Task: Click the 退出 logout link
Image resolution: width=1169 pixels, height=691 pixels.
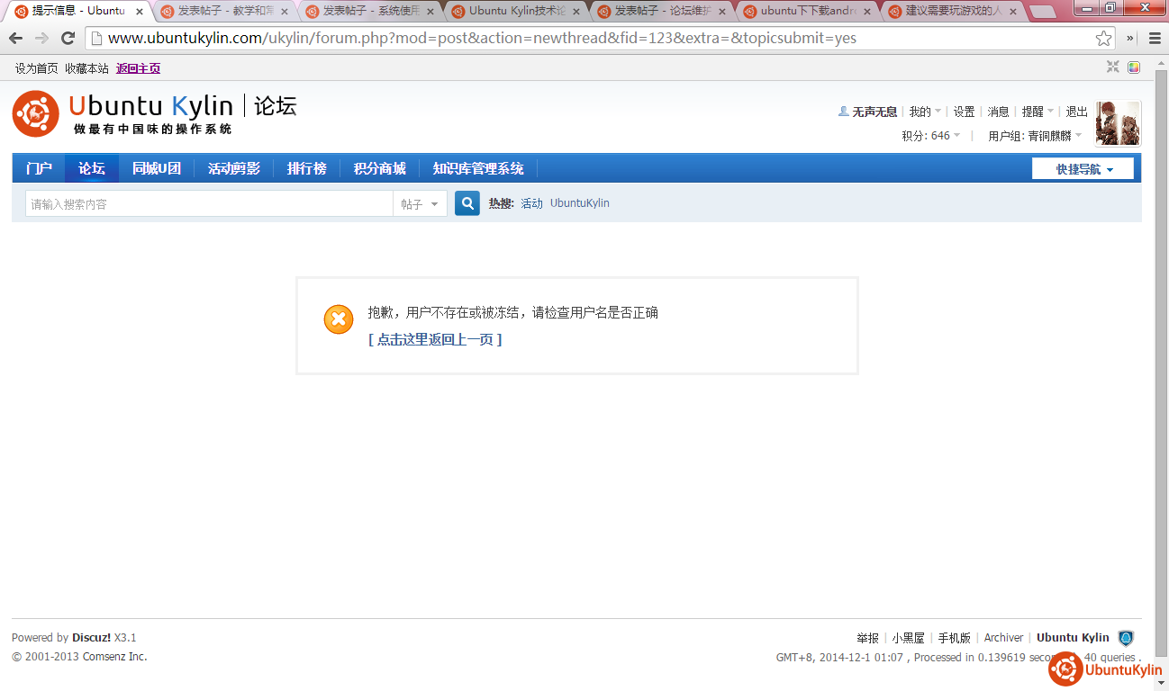Action: [x=1076, y=112]
